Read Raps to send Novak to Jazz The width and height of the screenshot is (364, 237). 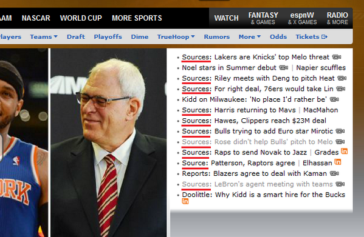pyautogui.click(x=244, y=152)
